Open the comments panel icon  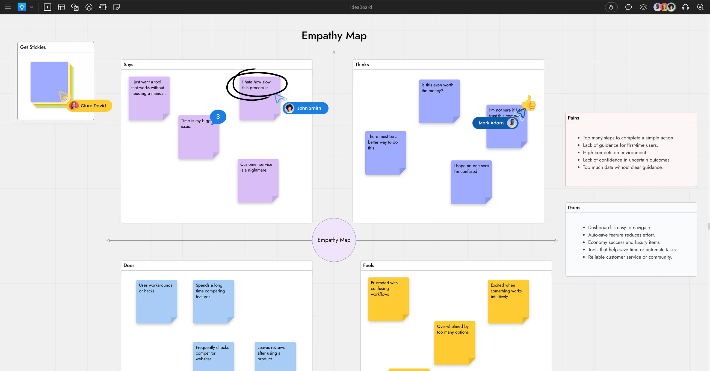pyautogui.click(x=628, y=7)
